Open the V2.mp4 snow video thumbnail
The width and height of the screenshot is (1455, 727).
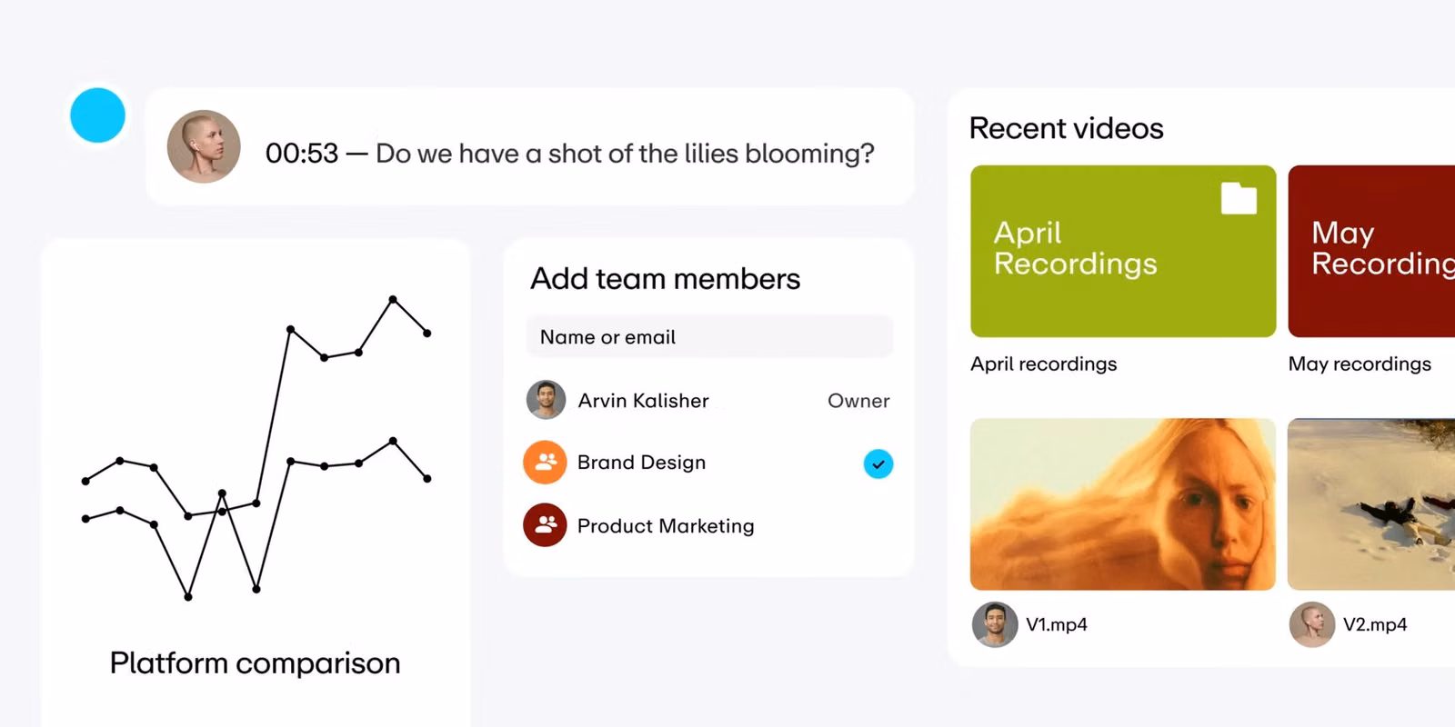(1371, 503)
